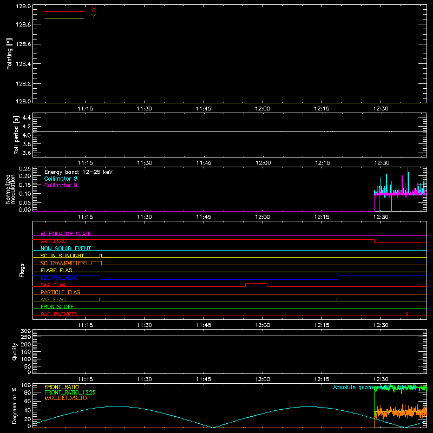Click the cyan Collimator 8 legend entry

pyautogui.click(x=61, y=179)
